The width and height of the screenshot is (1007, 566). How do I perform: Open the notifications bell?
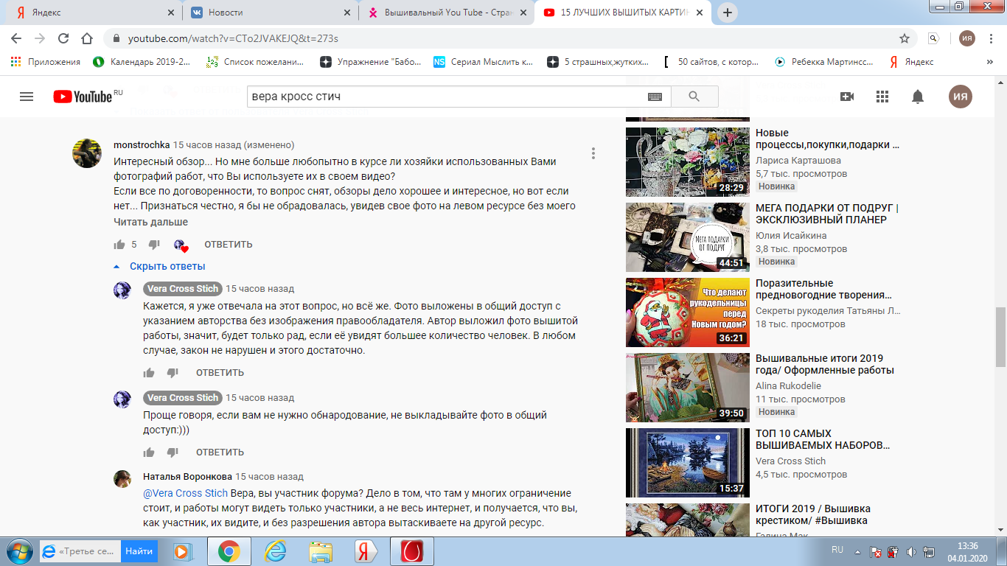pyautogui.click(x=918, y=97)
